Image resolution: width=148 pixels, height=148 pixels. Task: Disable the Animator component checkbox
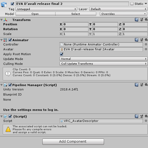point(10,40)
